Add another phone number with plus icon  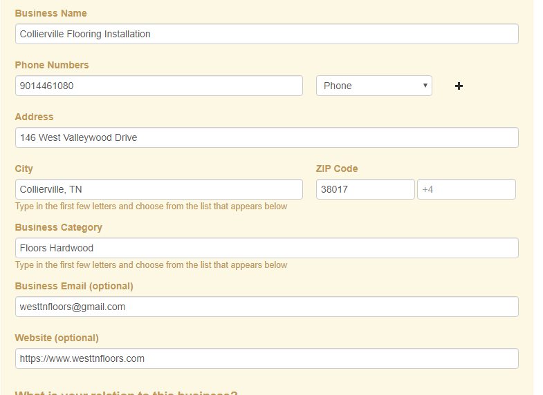pyautogui.click(x=459, y=86)
